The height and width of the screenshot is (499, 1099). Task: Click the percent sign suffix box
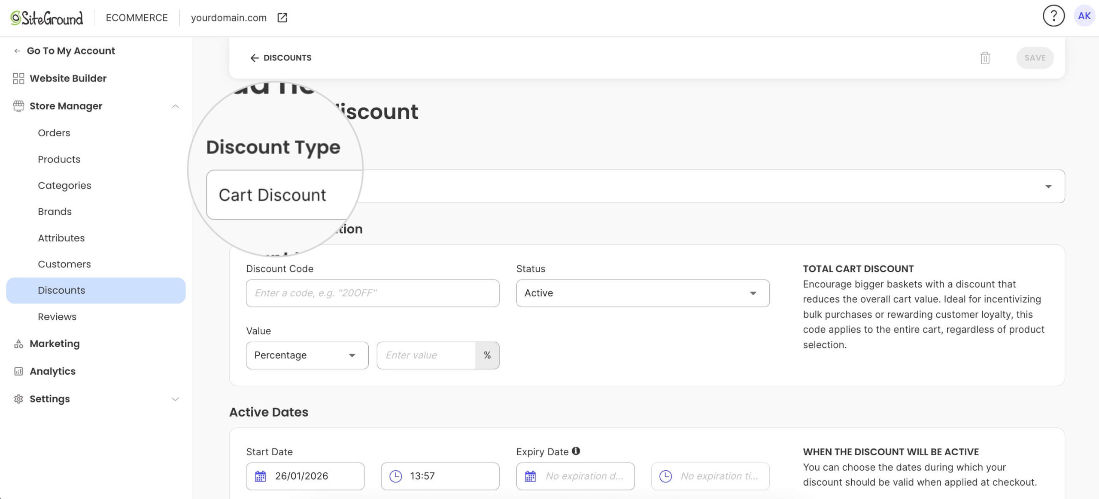pos(487,355)
